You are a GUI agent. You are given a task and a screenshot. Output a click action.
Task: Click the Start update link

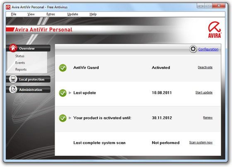point(204,93)
